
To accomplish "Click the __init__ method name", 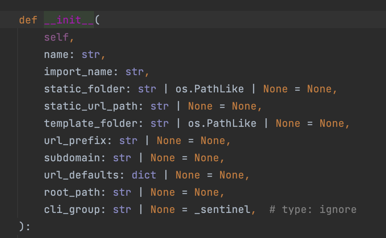I will tap(69, 20).
